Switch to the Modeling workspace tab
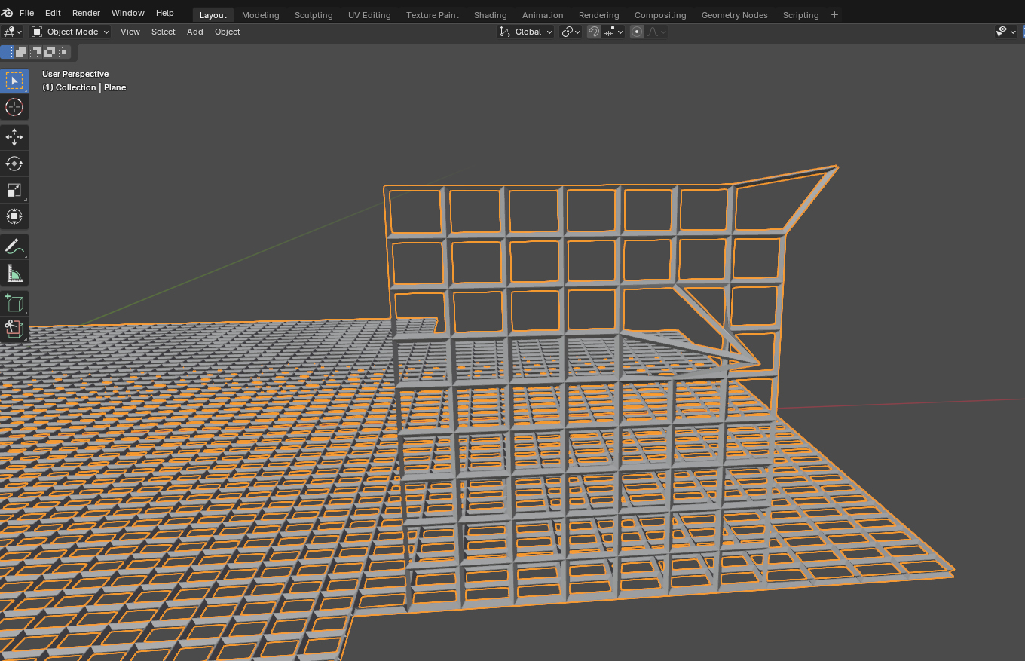Screen dimensions: 1025x661 coord(261,15)
